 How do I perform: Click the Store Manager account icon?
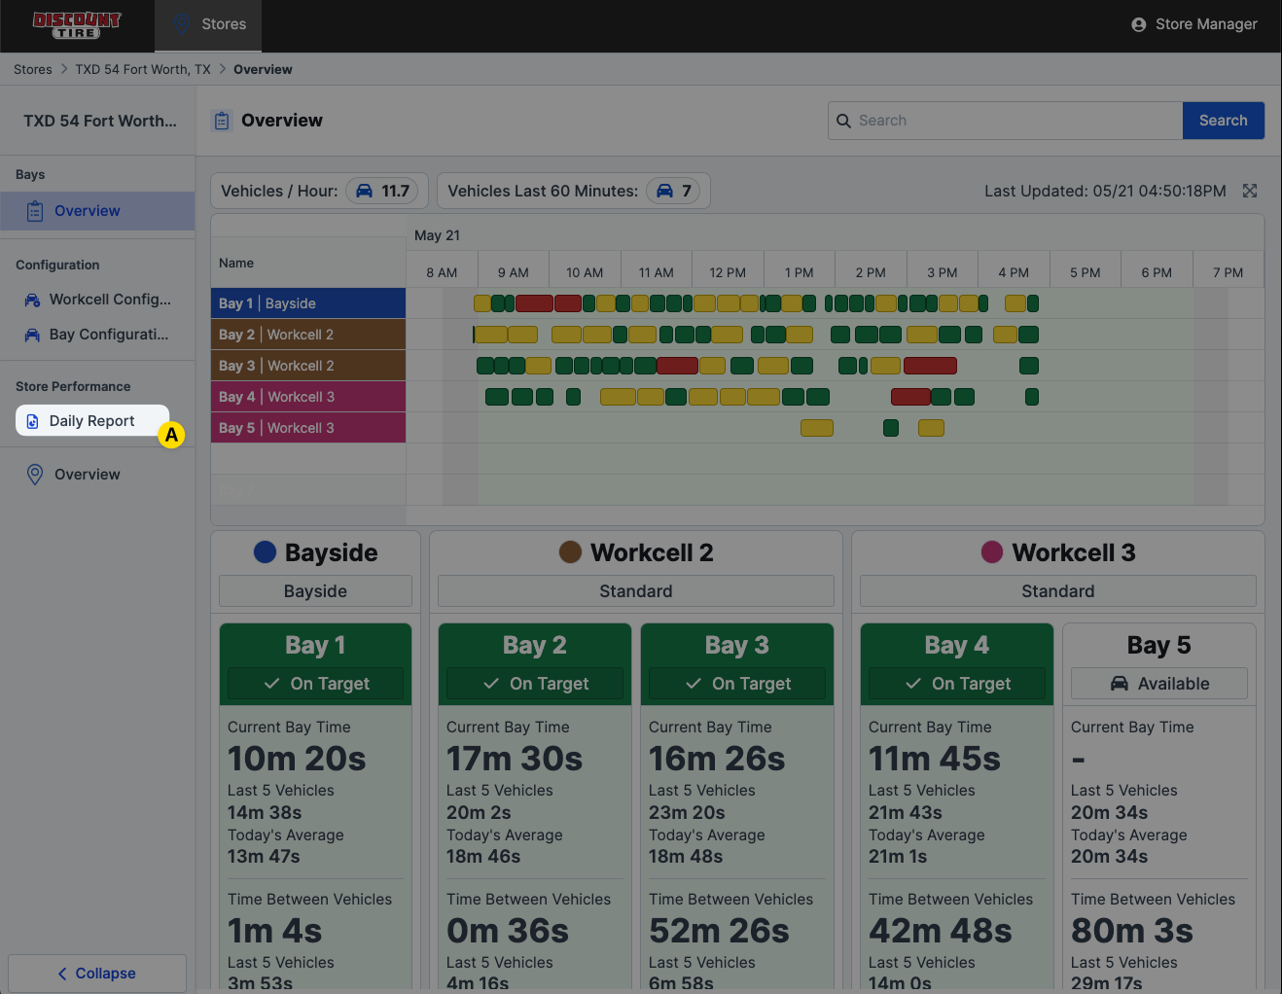click(1138, 24)
